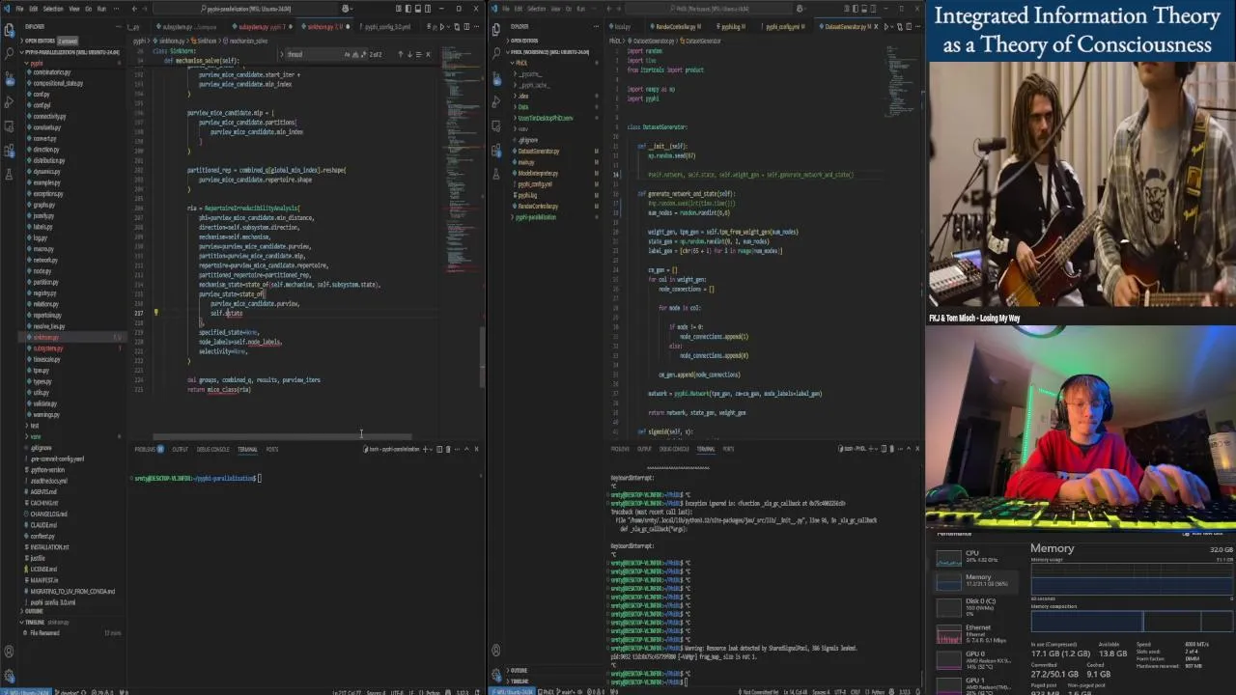Screen dimensions: 1236x695
Task: Open Explorer view in right VS Code window
Action: coord(496,30)
